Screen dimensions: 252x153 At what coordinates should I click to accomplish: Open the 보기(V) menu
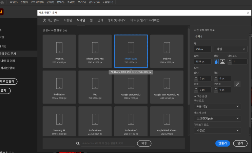[82, 2]
